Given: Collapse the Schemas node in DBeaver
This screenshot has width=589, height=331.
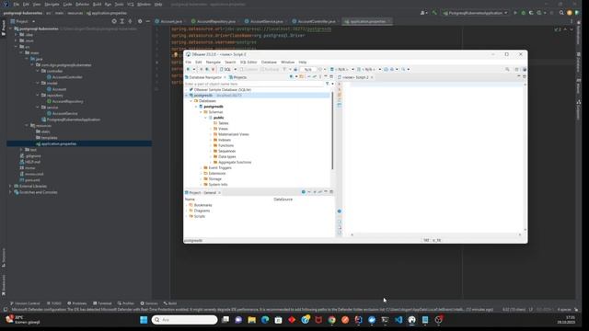Looking at the screenshot, I should click(201, 112).
